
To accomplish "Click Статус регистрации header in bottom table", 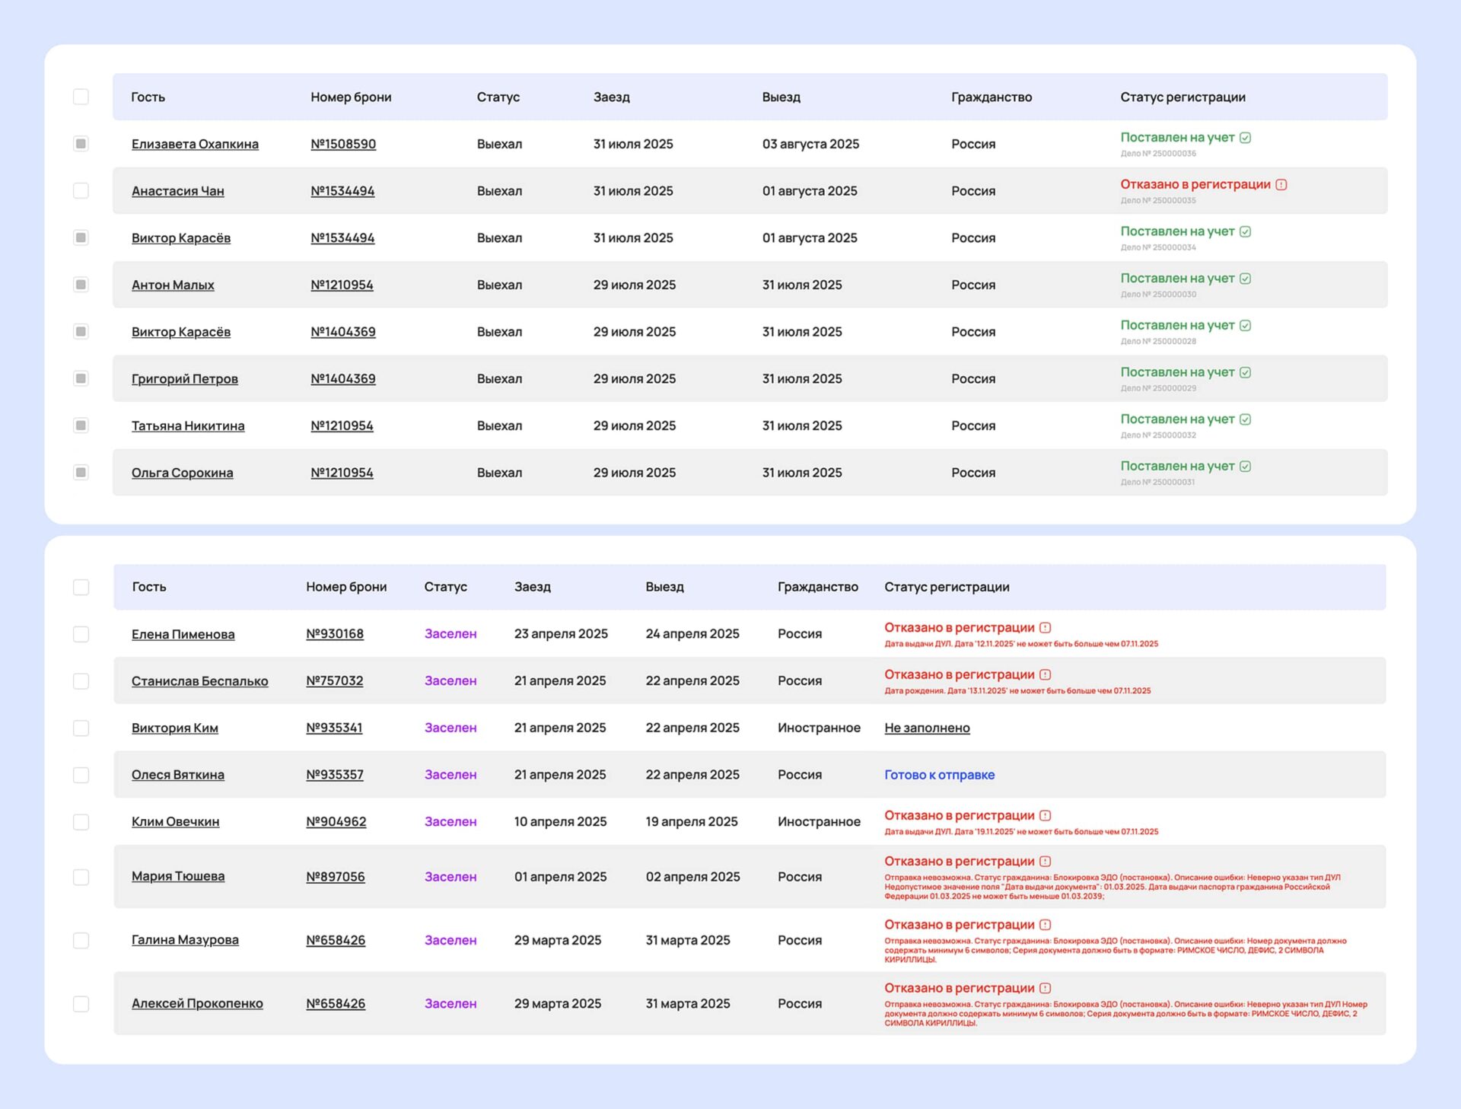I will [x=946, y=587].
